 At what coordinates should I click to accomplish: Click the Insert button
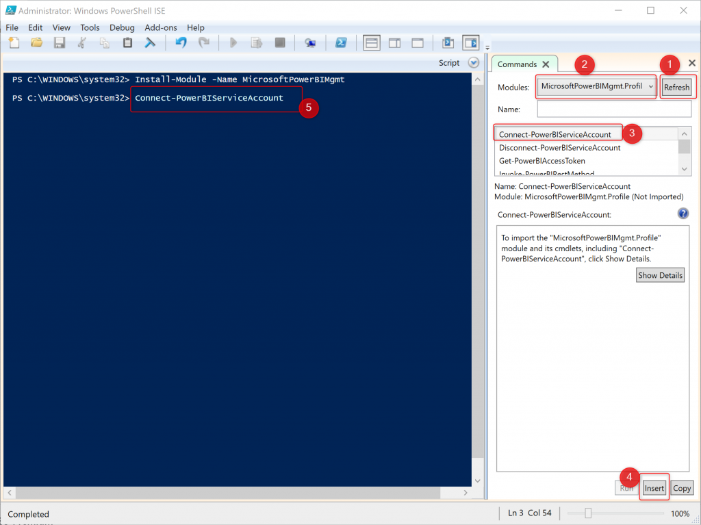(654, 488)
